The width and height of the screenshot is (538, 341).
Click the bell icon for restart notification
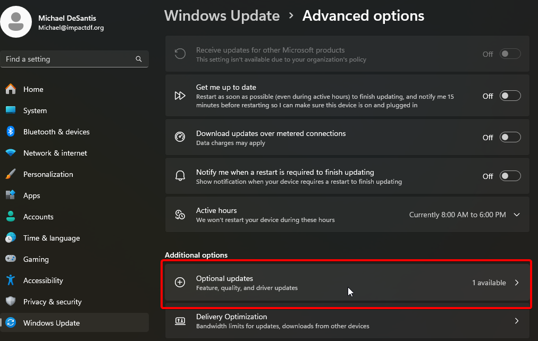(x=180, y=176)
